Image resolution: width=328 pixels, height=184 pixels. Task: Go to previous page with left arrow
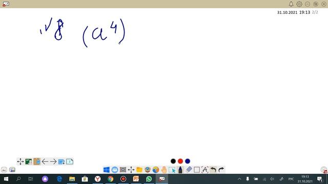pyautogui.click(x=45, y=162)
